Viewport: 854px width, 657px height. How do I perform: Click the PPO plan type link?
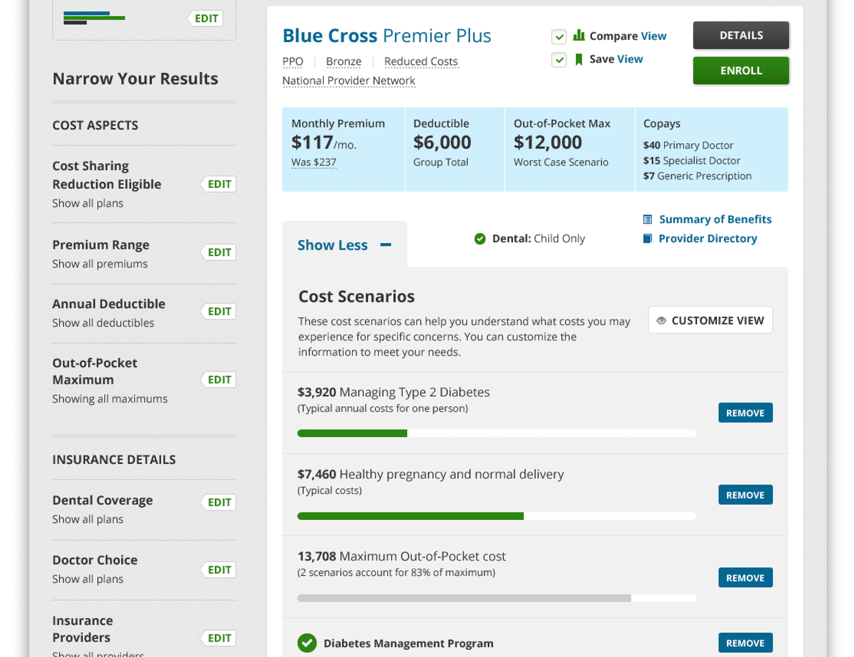point(293,61)
